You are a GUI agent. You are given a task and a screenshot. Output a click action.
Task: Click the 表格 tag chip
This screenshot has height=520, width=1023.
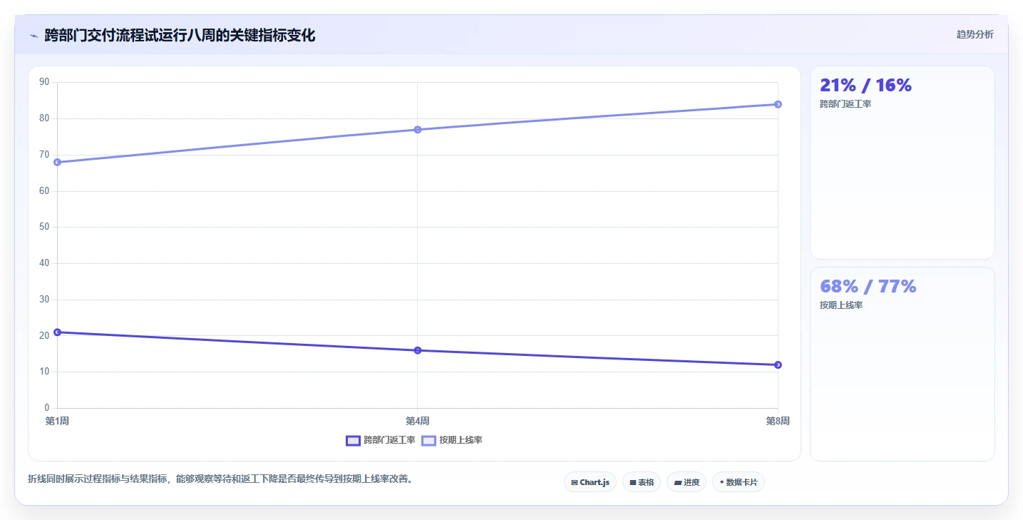642,482
